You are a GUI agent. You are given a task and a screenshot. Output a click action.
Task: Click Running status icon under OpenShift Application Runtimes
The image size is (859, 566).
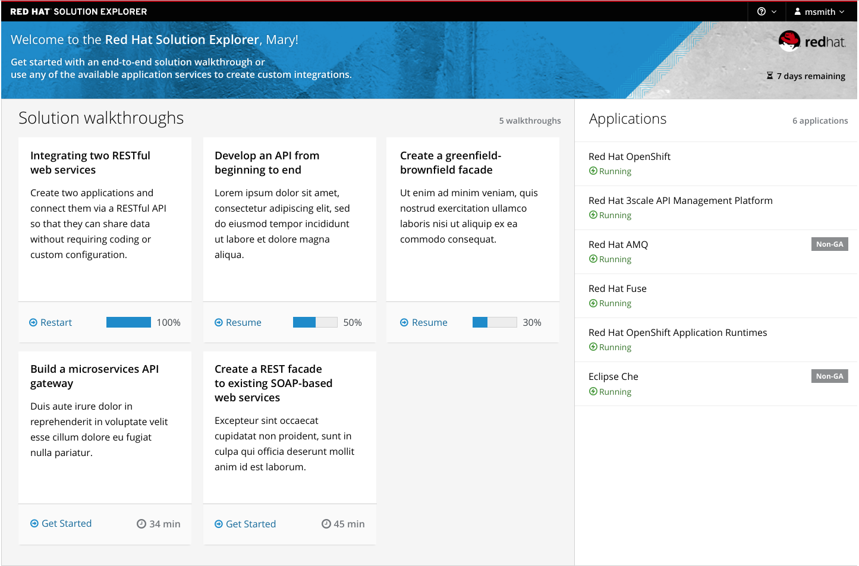click(x=593, y=347)
